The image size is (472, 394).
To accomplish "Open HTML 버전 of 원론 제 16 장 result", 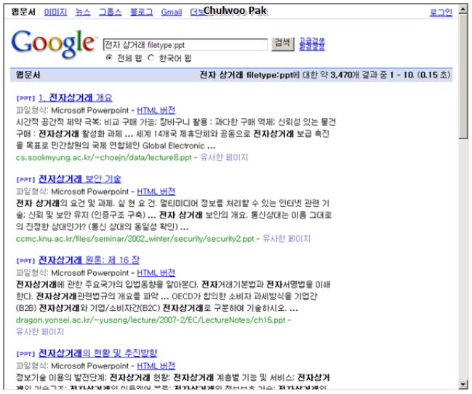I will coord(156,273).
